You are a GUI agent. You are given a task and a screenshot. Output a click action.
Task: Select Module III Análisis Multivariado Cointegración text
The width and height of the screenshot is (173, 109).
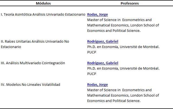click(33, 63)
